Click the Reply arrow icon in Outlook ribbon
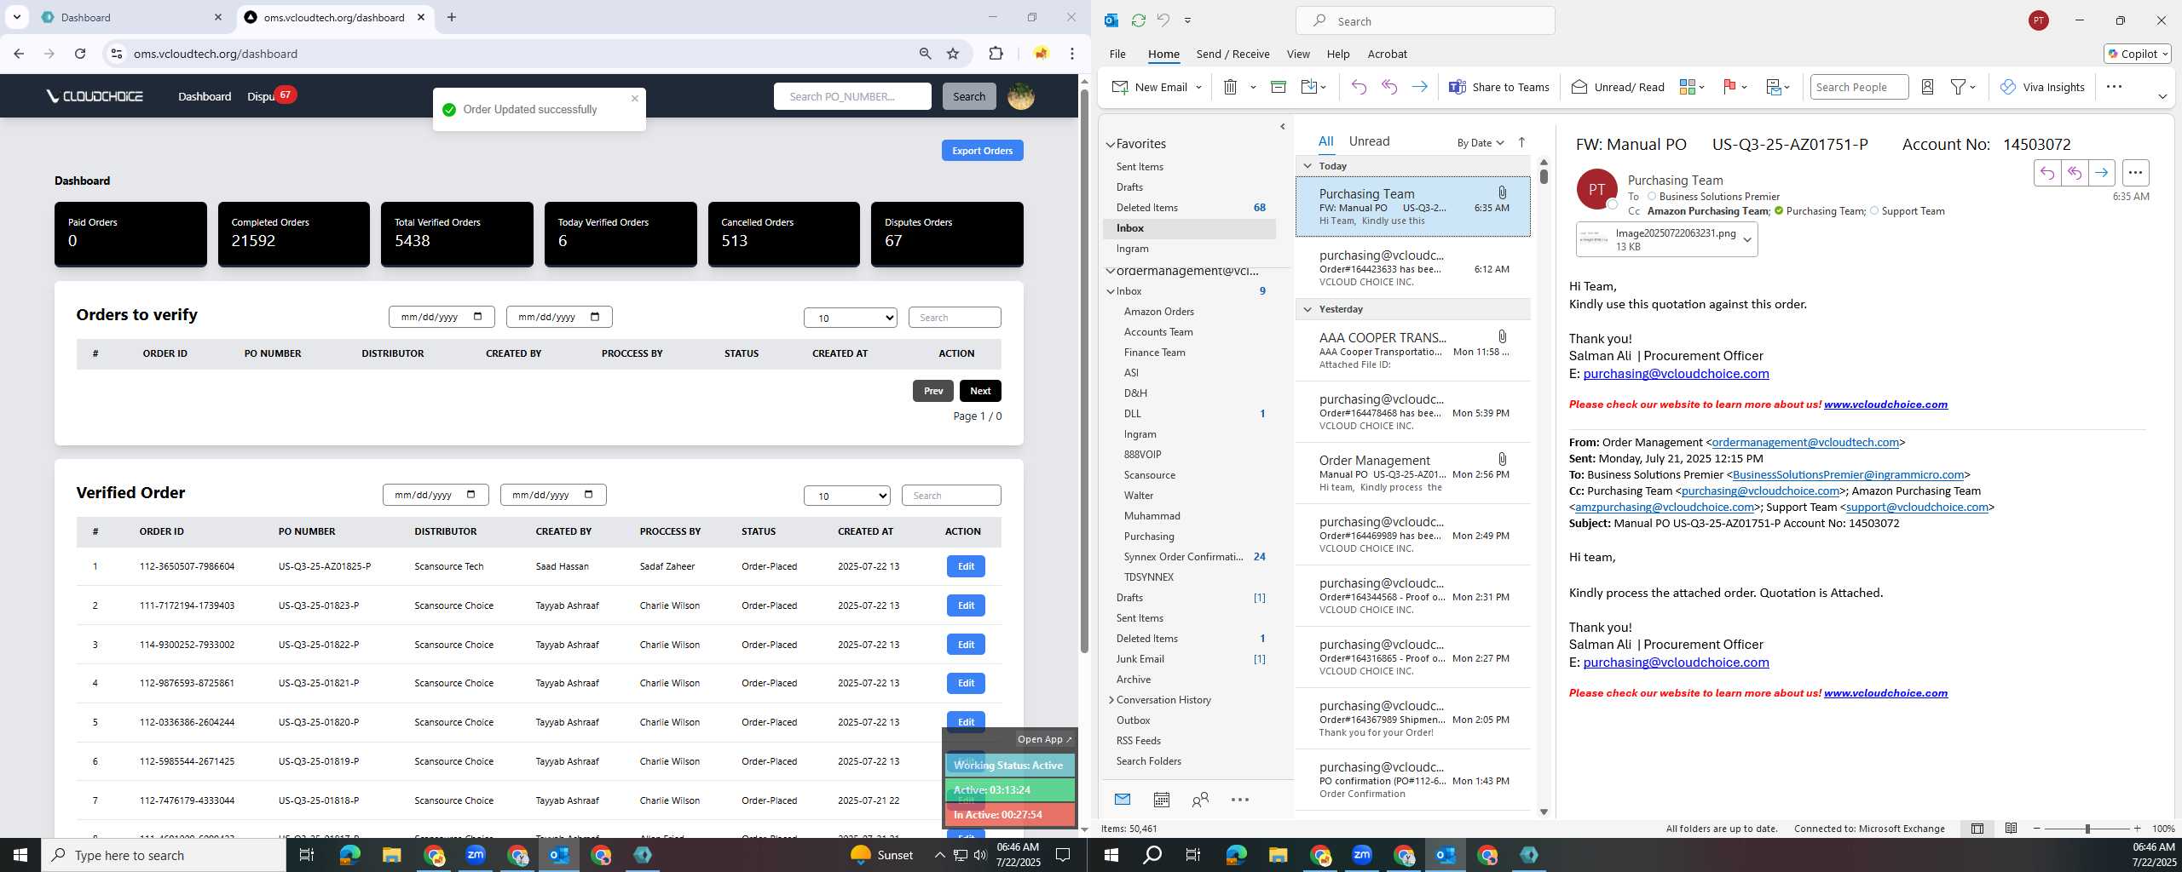 (x=1359, y=87)
